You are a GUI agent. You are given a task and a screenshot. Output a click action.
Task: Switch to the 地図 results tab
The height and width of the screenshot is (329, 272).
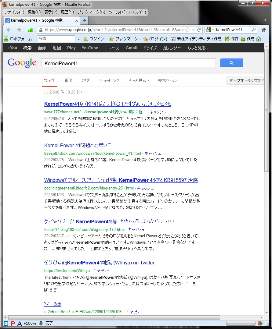[86, 80]
